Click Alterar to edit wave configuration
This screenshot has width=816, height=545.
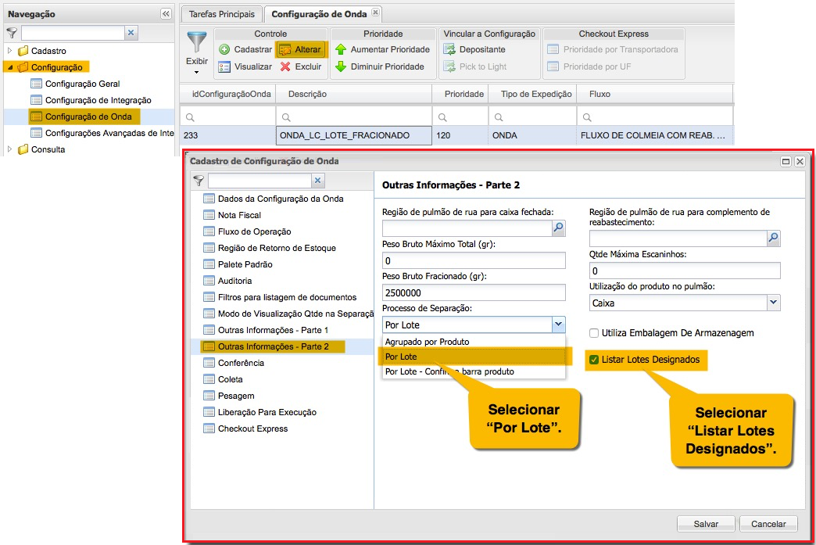coord(301,49)
